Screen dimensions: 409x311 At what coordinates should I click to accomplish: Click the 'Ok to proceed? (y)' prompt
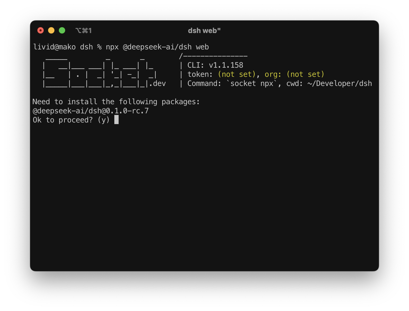(71, 120)
